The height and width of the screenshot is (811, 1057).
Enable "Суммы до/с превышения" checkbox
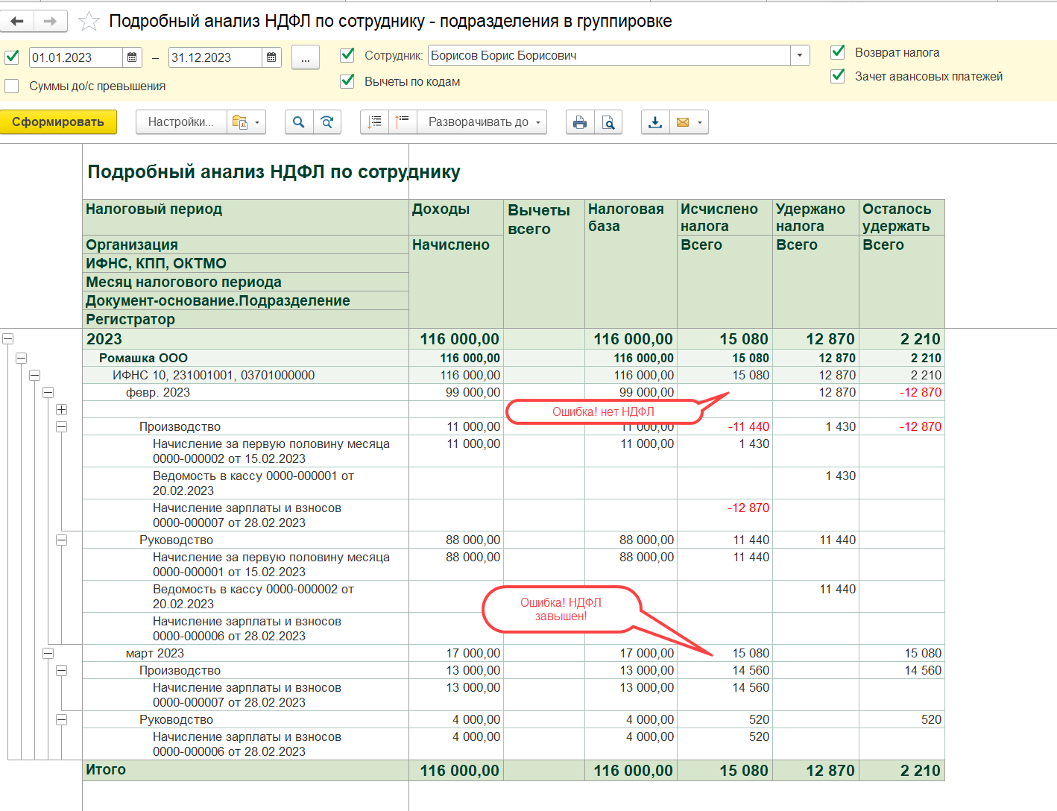click(x=12, y=86)
